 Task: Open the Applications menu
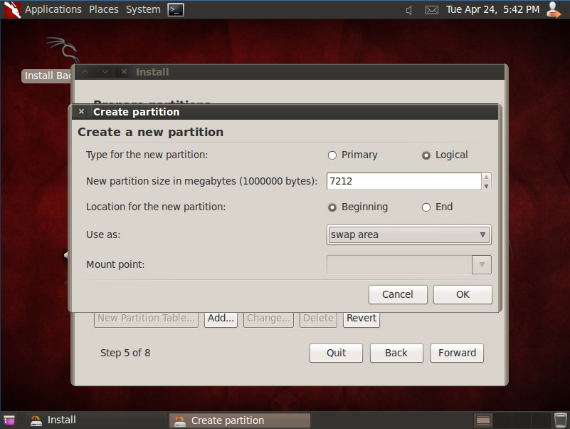tap(53, 9)
